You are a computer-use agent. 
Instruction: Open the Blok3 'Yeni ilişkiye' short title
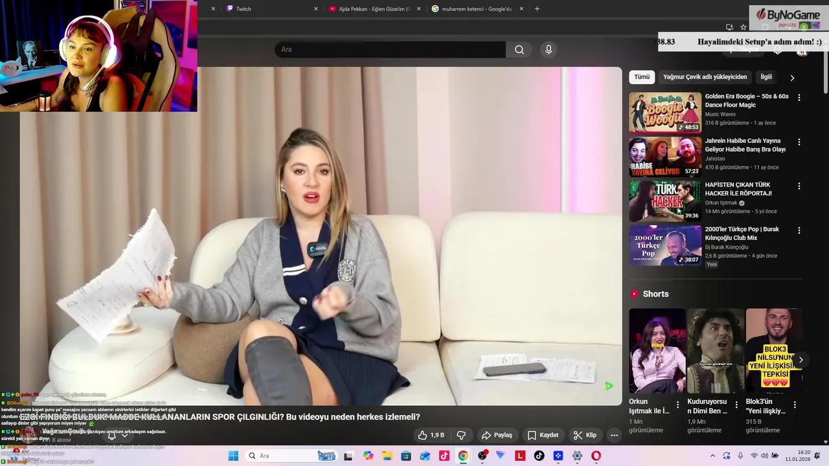tap(766, 406)
